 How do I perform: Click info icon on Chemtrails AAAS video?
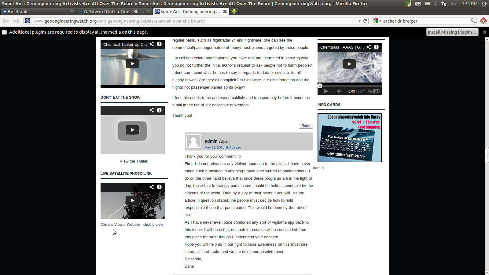[376, 47]
